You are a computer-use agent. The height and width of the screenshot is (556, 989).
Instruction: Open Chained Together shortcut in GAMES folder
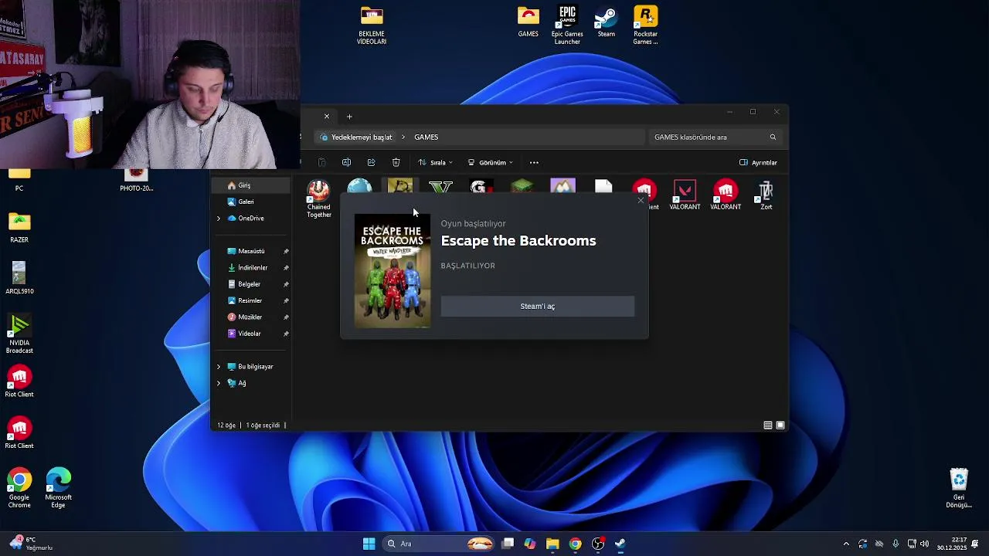(x=318, y=199)
